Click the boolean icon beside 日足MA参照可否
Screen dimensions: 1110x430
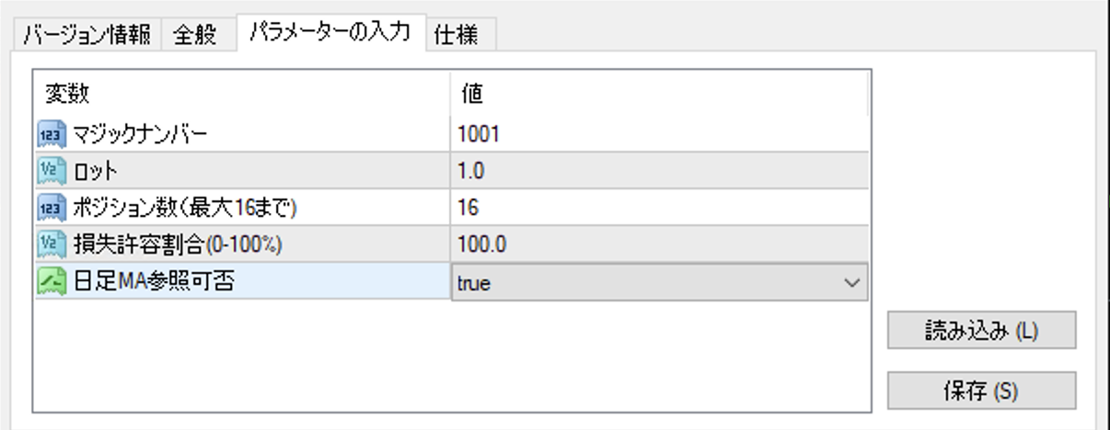tap(51, 282)
